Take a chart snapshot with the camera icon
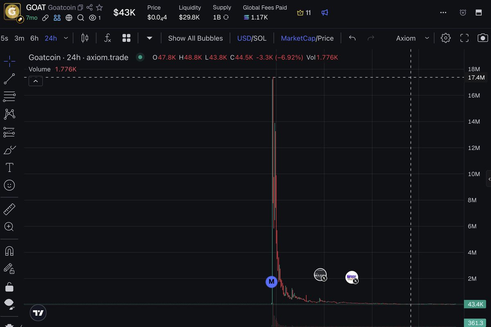Image resolution: width=491 pixels, height=327 pixels. pos(483,38)
